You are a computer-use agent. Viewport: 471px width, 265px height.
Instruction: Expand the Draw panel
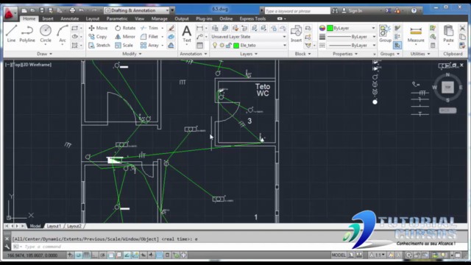point(44,54)
